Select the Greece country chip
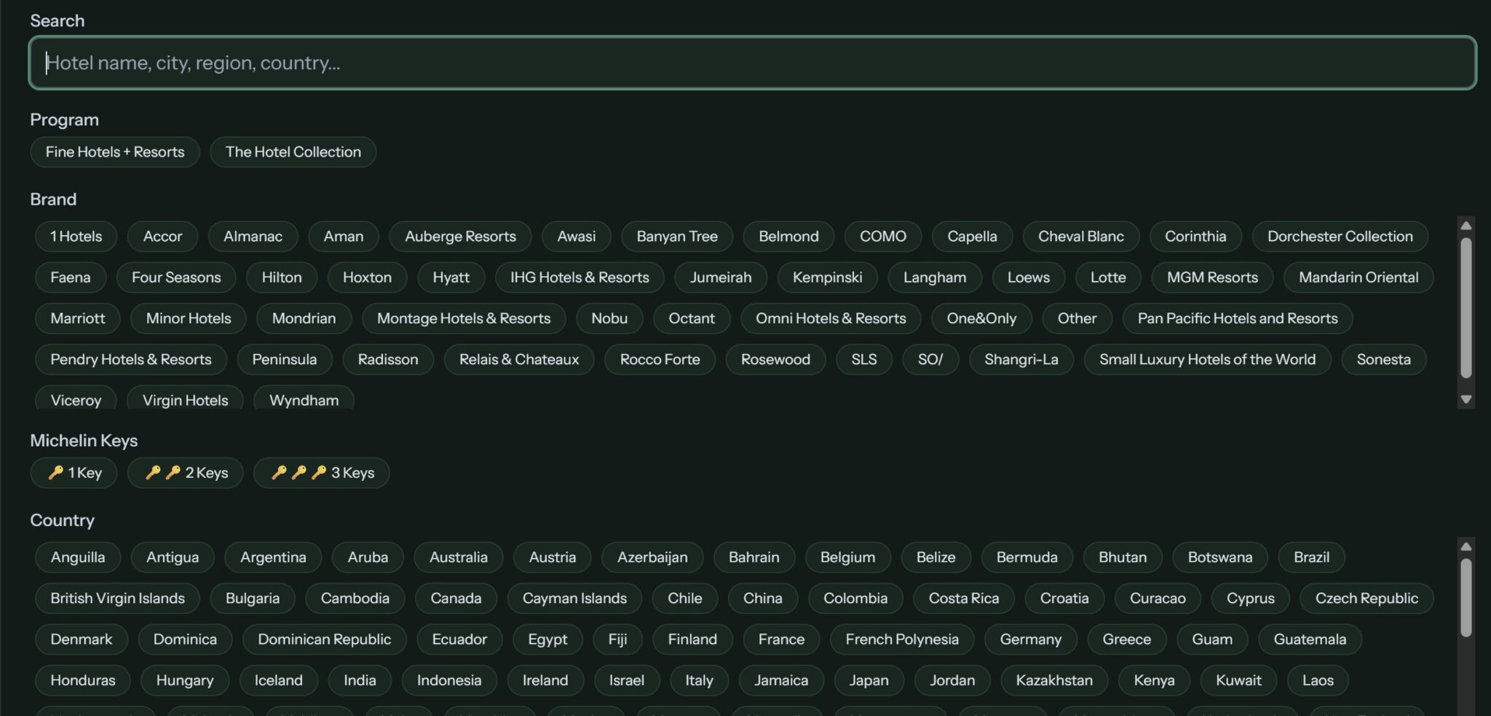The width and height of the screenshot is (1491, 716). pos(1127,639)
